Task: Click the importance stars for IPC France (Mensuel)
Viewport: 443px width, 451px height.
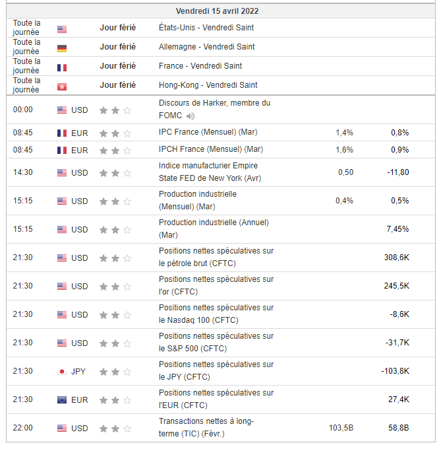Action: [x=115, y=133]
